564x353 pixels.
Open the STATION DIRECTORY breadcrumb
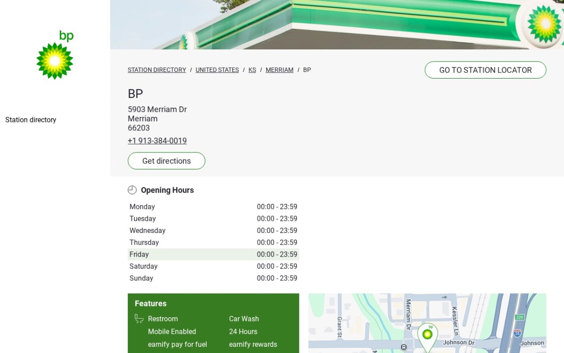click(157, 70)
